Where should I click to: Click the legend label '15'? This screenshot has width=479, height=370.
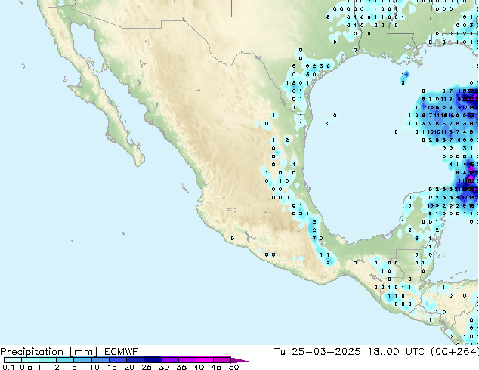coord(112,367)
